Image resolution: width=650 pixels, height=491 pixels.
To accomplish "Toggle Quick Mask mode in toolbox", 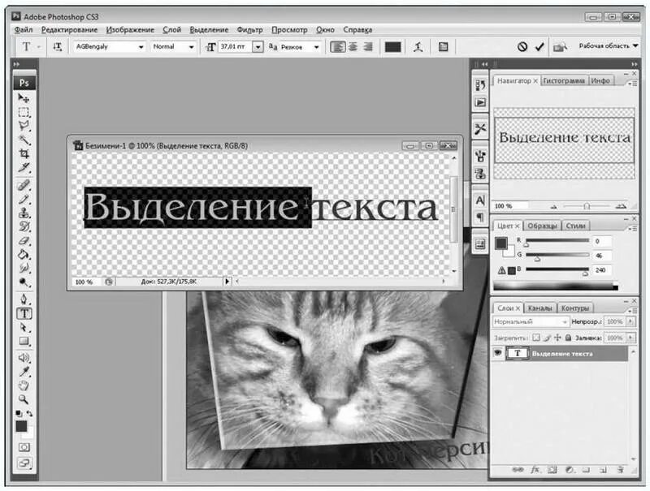I will click(x=24, y=447).
